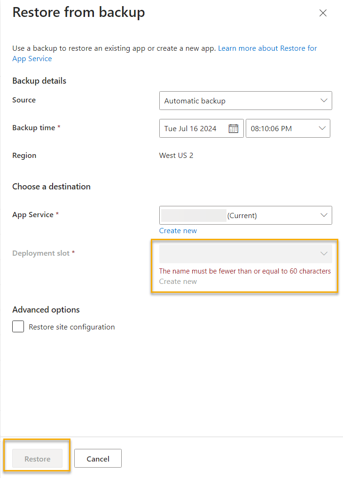The image size is (343, 478).
Task: Open the App Service (Current) dropdown
Action: coord(246,215)
